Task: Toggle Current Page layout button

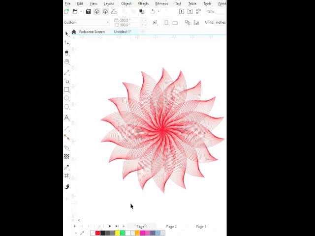Action: [x=196, y=22]
